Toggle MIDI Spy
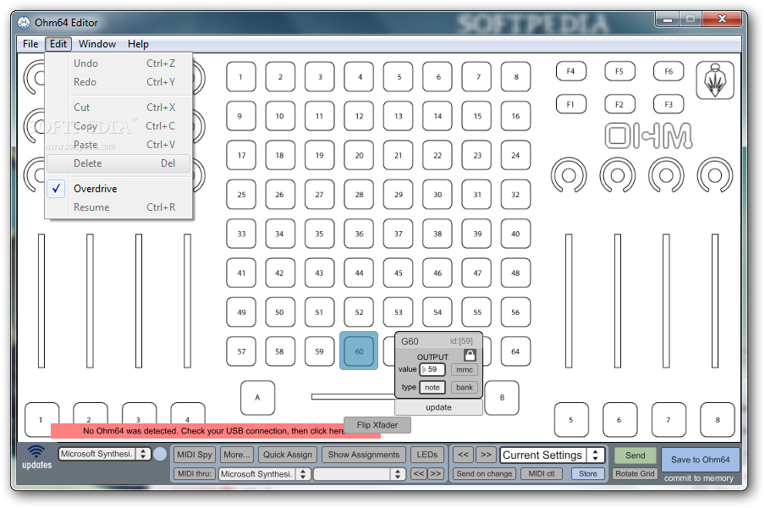Image resolution: width=765 pixels, height=508 pixels. [194, 455]
